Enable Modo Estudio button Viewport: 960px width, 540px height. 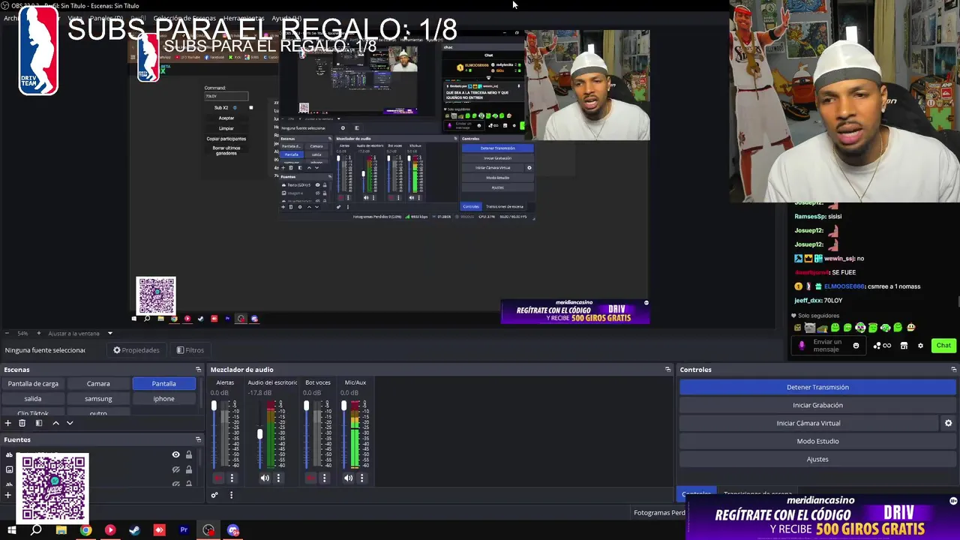[x=817, y=441]
